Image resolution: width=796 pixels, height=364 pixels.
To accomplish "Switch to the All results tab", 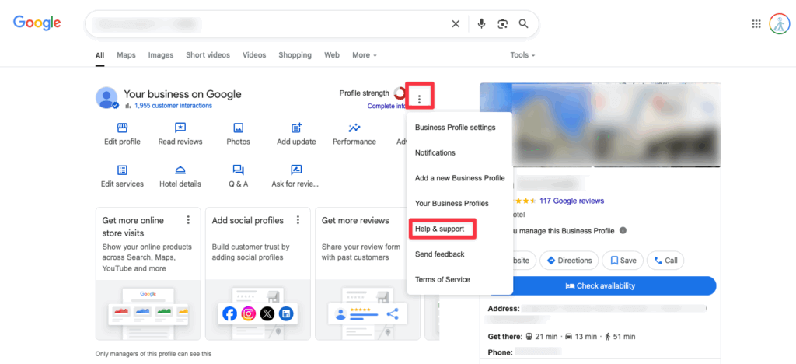I will (100, 54).
